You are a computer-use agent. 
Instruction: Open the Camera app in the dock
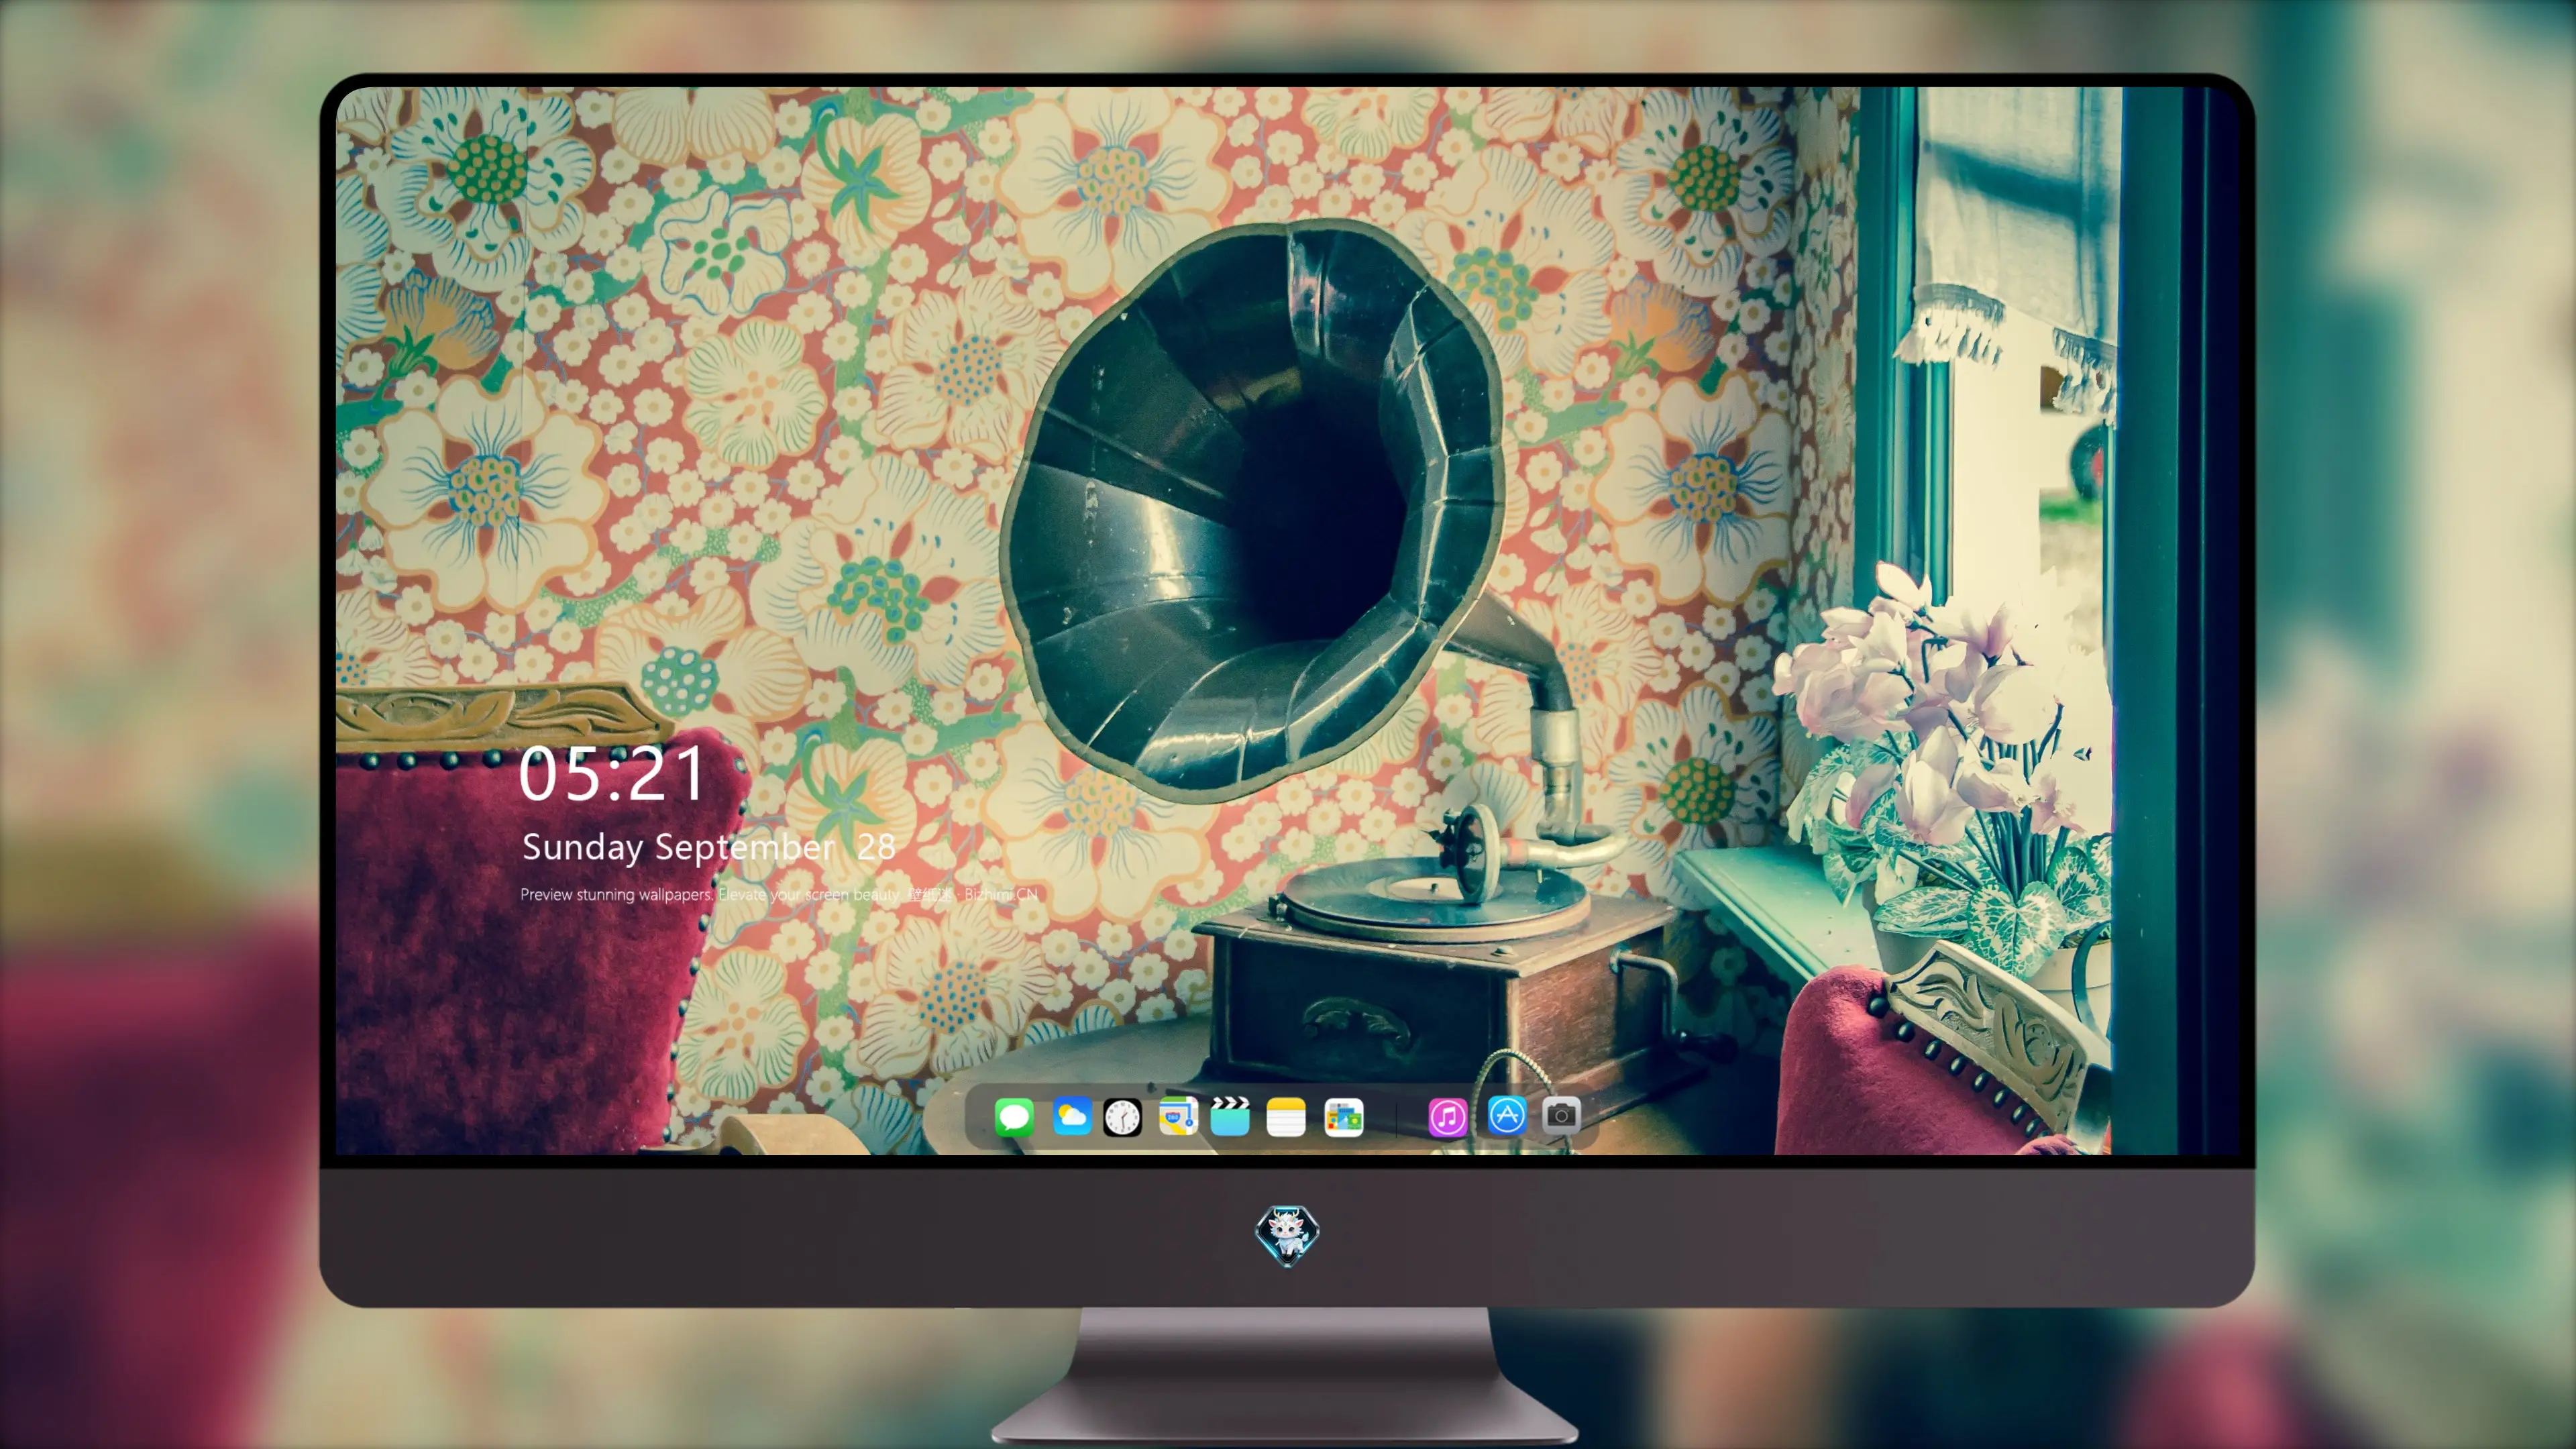click(1561, 1115)
